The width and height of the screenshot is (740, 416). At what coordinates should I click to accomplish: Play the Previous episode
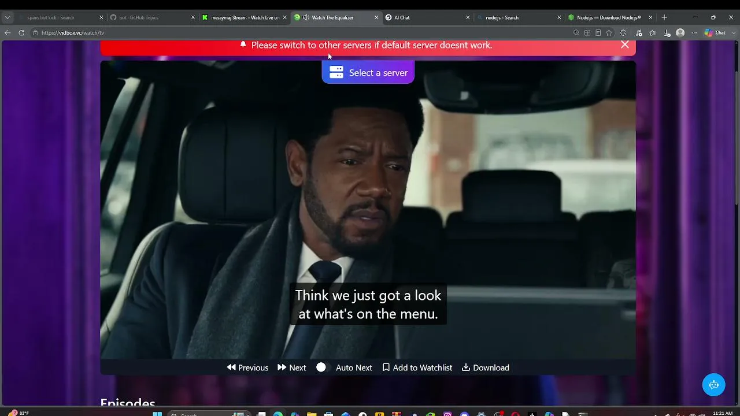[247, 367]
